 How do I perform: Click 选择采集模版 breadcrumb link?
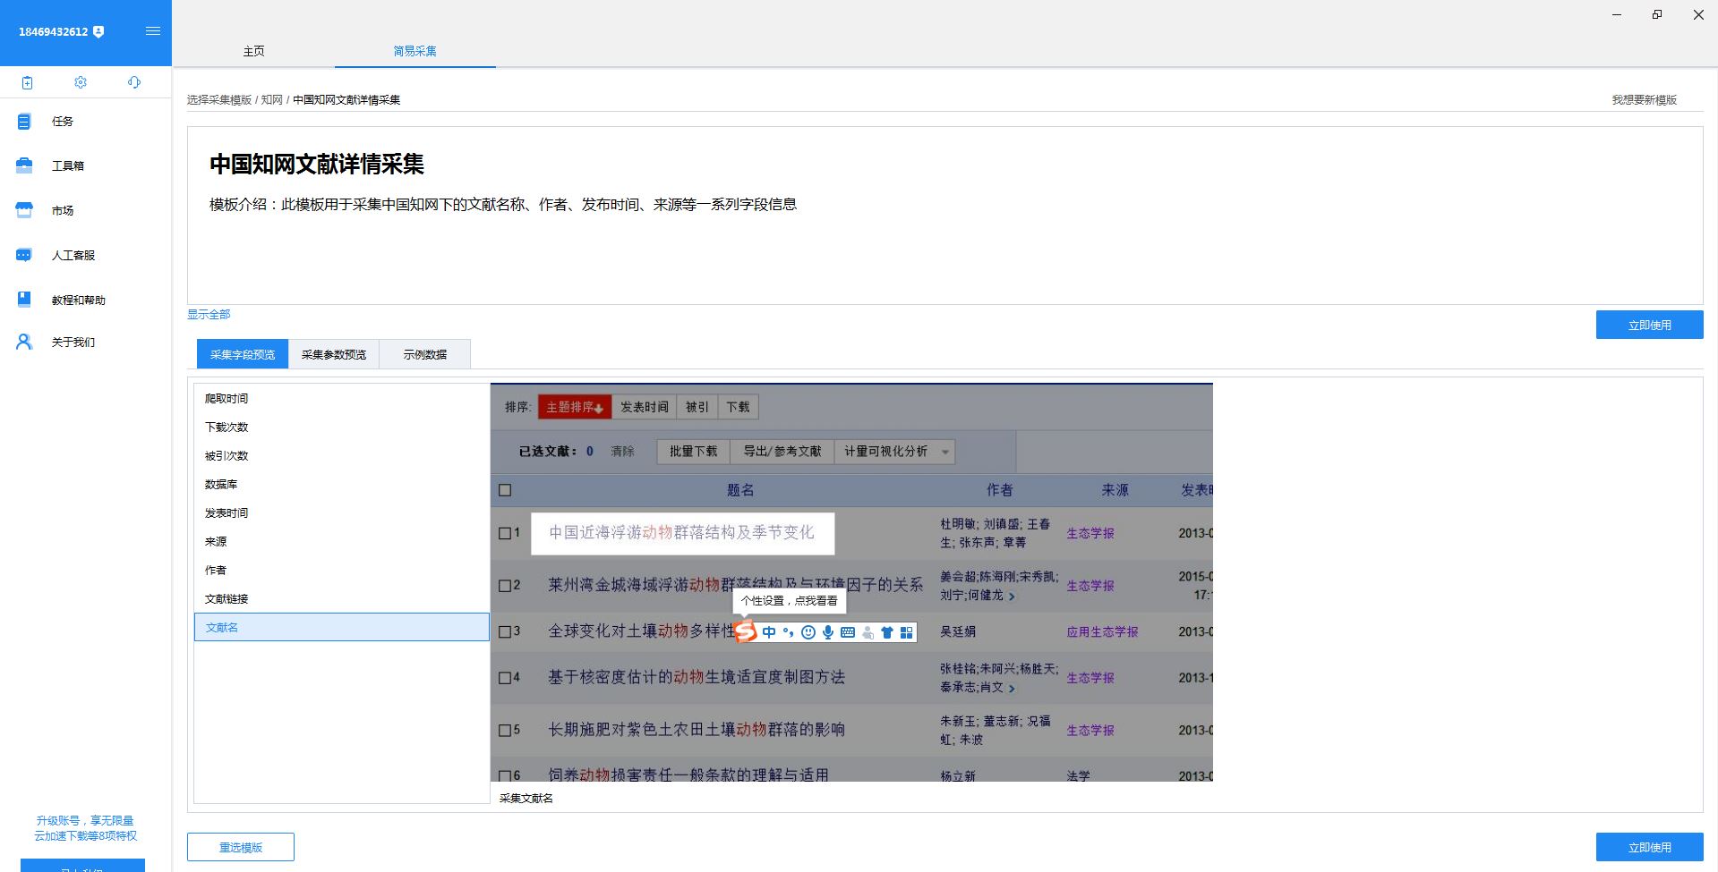coord(219,100)
